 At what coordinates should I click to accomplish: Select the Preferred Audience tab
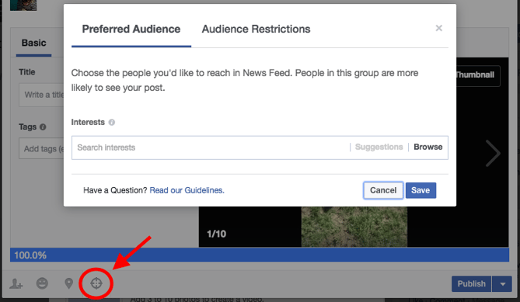point(131,30)
